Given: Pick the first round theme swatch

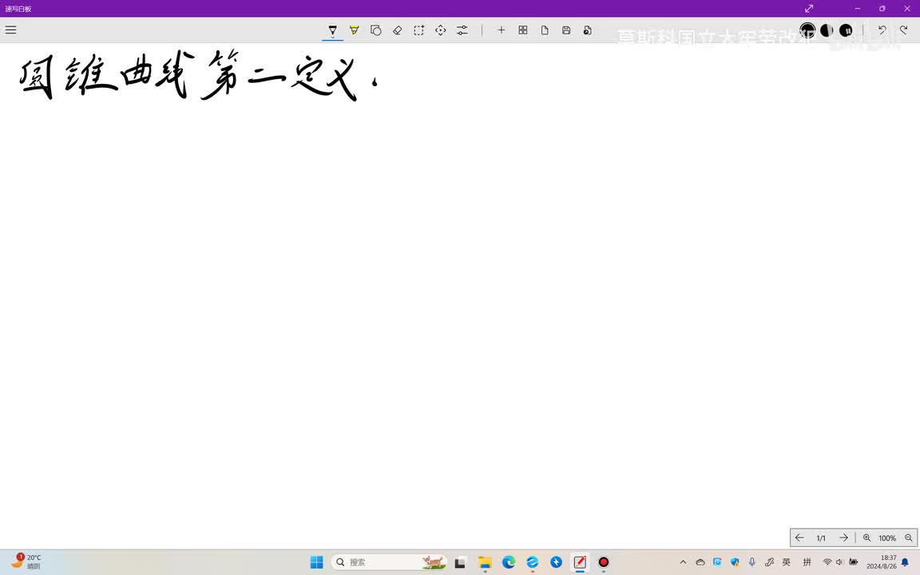Looking at the screenshot, I should coord(807,30).
